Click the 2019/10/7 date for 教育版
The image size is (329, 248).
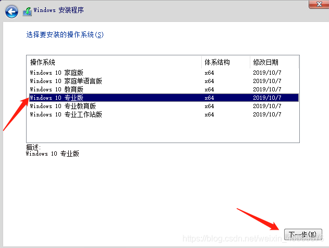tap(267, 89)
